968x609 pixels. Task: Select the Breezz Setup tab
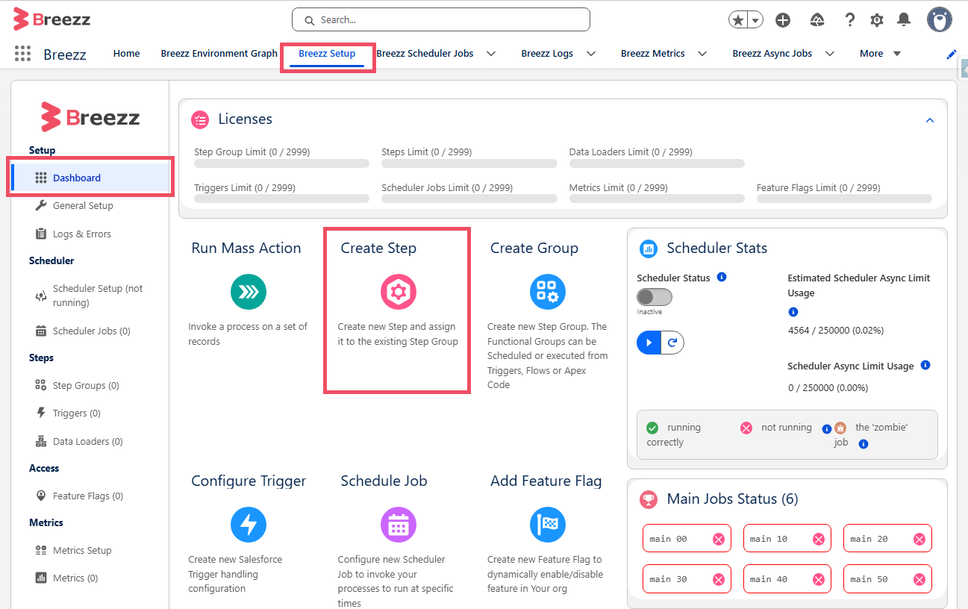[327, 54]
